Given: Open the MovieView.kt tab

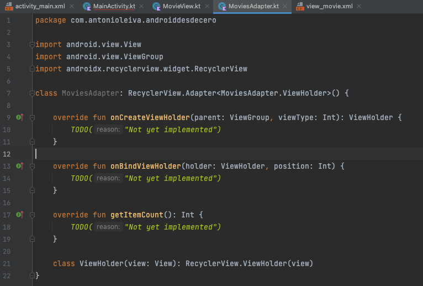Looking at the screenshot, I should (x=182, y=6).
